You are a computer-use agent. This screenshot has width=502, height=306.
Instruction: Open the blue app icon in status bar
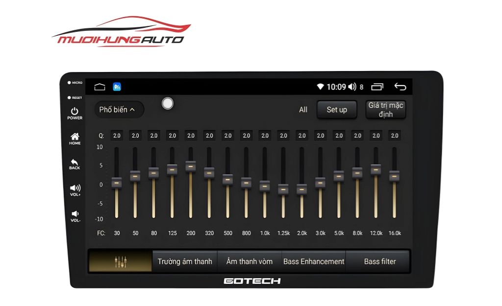117,87
